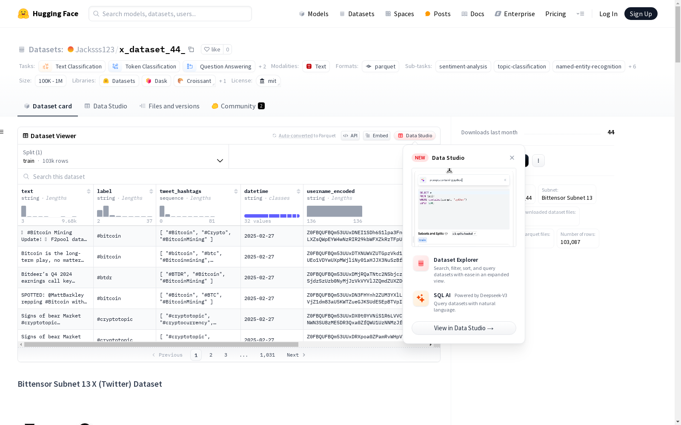Viewport: 681px width, 425px height.
Task: Click the Sign Up button
Action: point(641,14)
